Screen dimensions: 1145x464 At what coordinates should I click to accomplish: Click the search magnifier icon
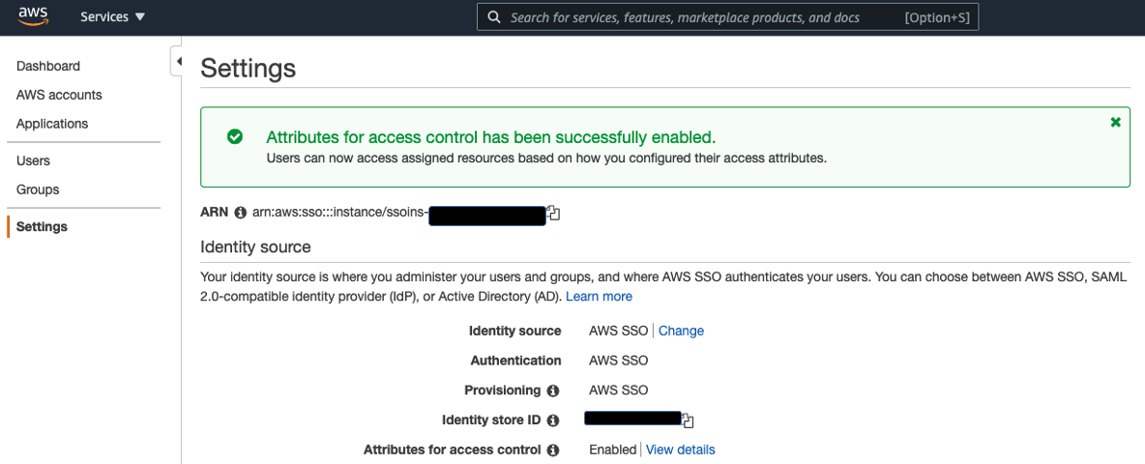494,17
